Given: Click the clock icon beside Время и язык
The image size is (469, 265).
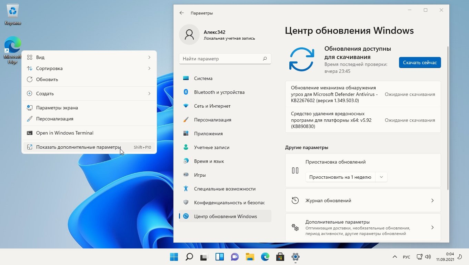Looking at the screenshot, I should [186, 161].
